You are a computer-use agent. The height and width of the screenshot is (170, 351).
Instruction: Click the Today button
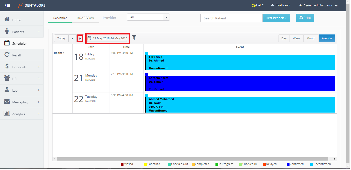[x=61, y=39]
